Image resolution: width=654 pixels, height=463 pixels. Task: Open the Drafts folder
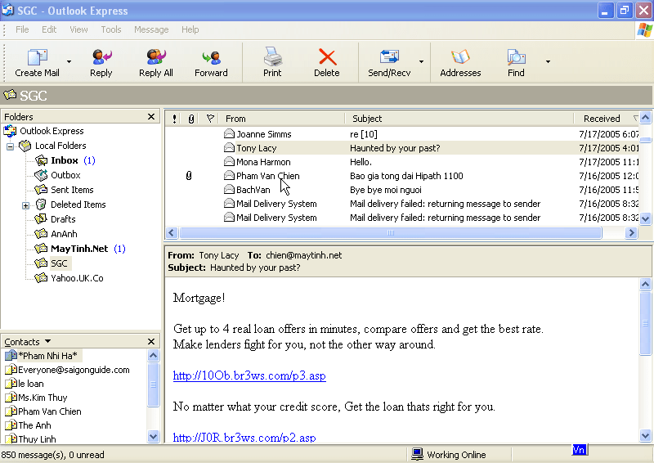(56, 219)
